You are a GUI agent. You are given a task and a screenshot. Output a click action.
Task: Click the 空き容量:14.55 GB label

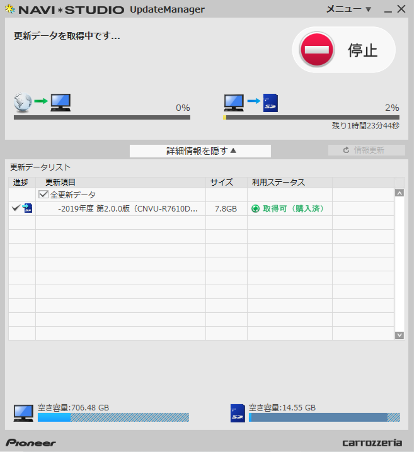pos(282,407)
